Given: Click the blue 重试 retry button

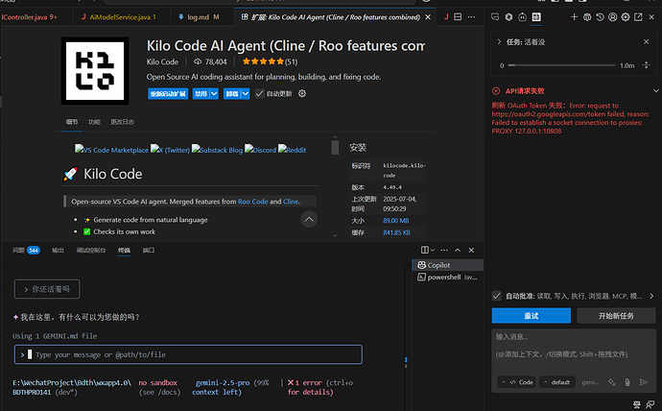Looking at the screenshot, I should coord(532,316).
